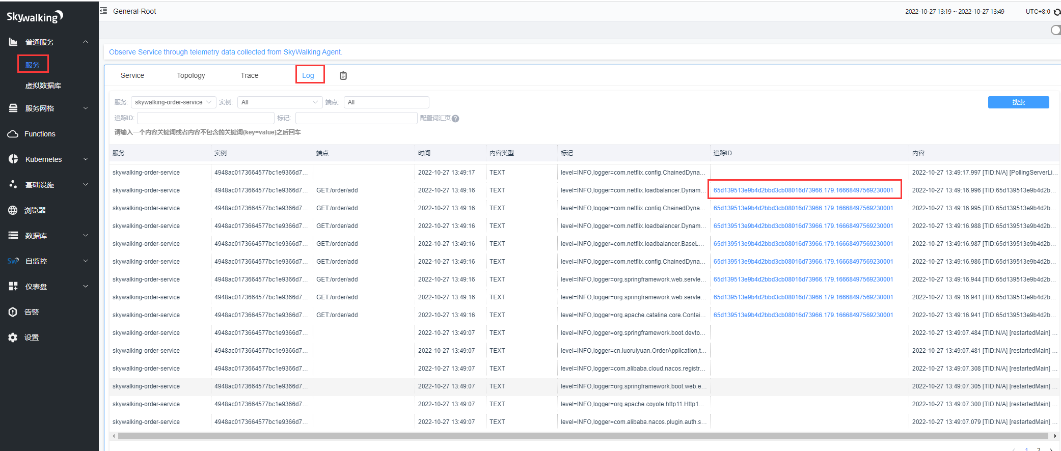Switch to the Topology tab
Image resolution: width=1061 pixels, height=451 pixels.
click(x=191, y=75)
